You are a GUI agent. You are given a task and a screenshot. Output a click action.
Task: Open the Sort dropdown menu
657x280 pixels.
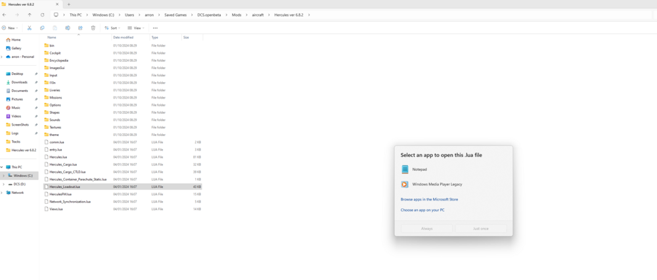point(112,28)
